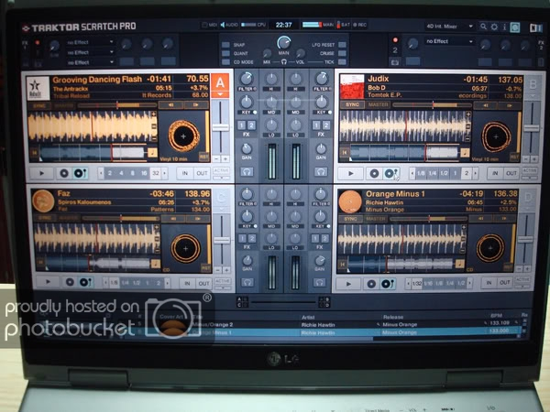Set loop OUT on deck D
The image size is (550, 412).
504,283
